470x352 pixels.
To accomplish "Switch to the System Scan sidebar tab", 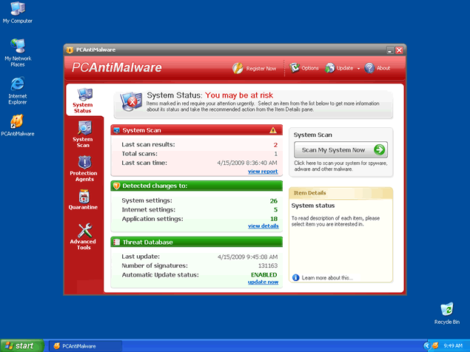I will coord(83,132).
